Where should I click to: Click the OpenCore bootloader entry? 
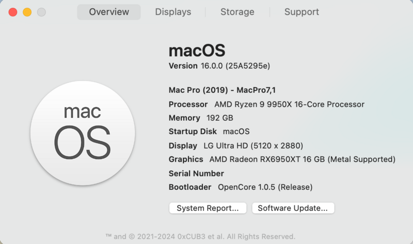(x=265, y=187)
